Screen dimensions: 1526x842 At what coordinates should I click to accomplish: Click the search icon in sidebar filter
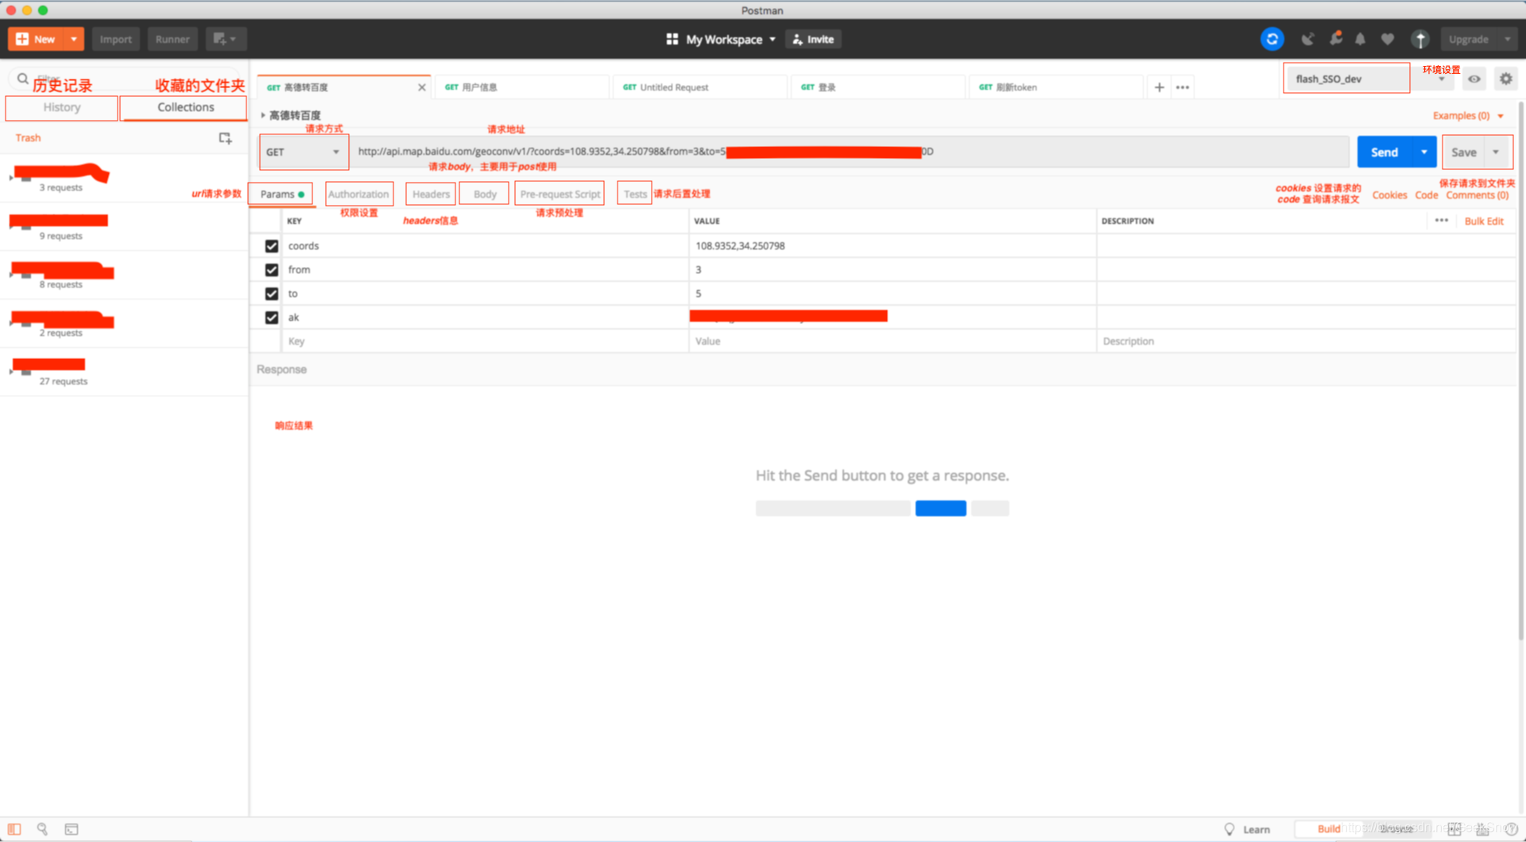(x=23, y=79)
